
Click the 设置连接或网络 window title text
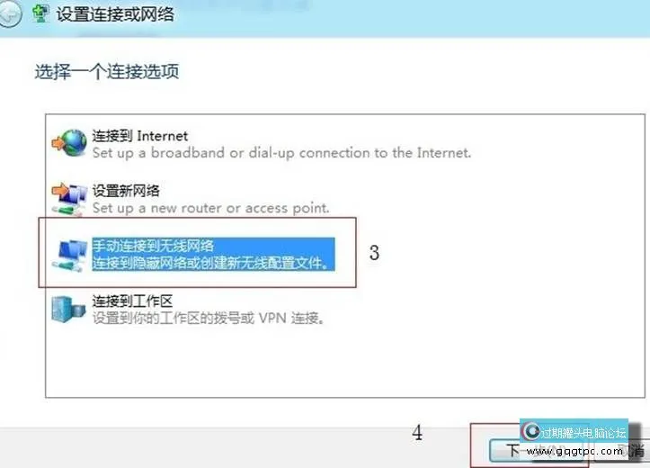pyautogui.click(x=115, y=14)
